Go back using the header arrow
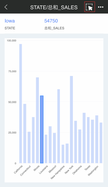This screenshot has width=108, height=187. pos(6,7)
